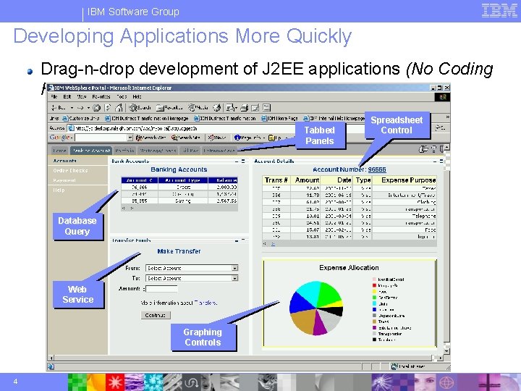521x391 pixels.
Task: Select Payment in the side navigation
Action: tap(64, 180)
